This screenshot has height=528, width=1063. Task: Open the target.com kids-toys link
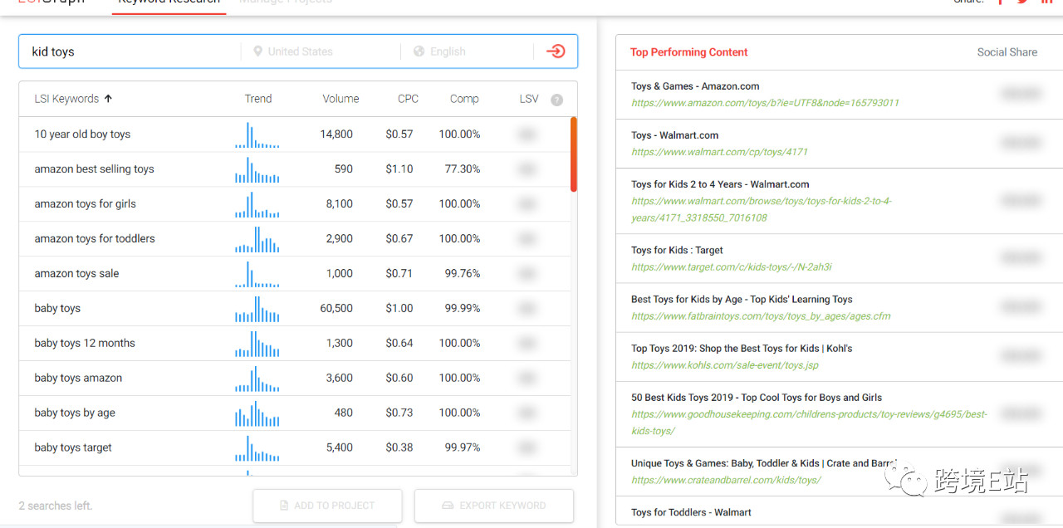click(732, 267)
